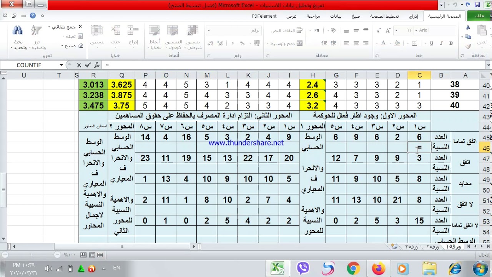Cancel formula entry with X button
Viewport: 492px width, 277px height.
[79, 65]
